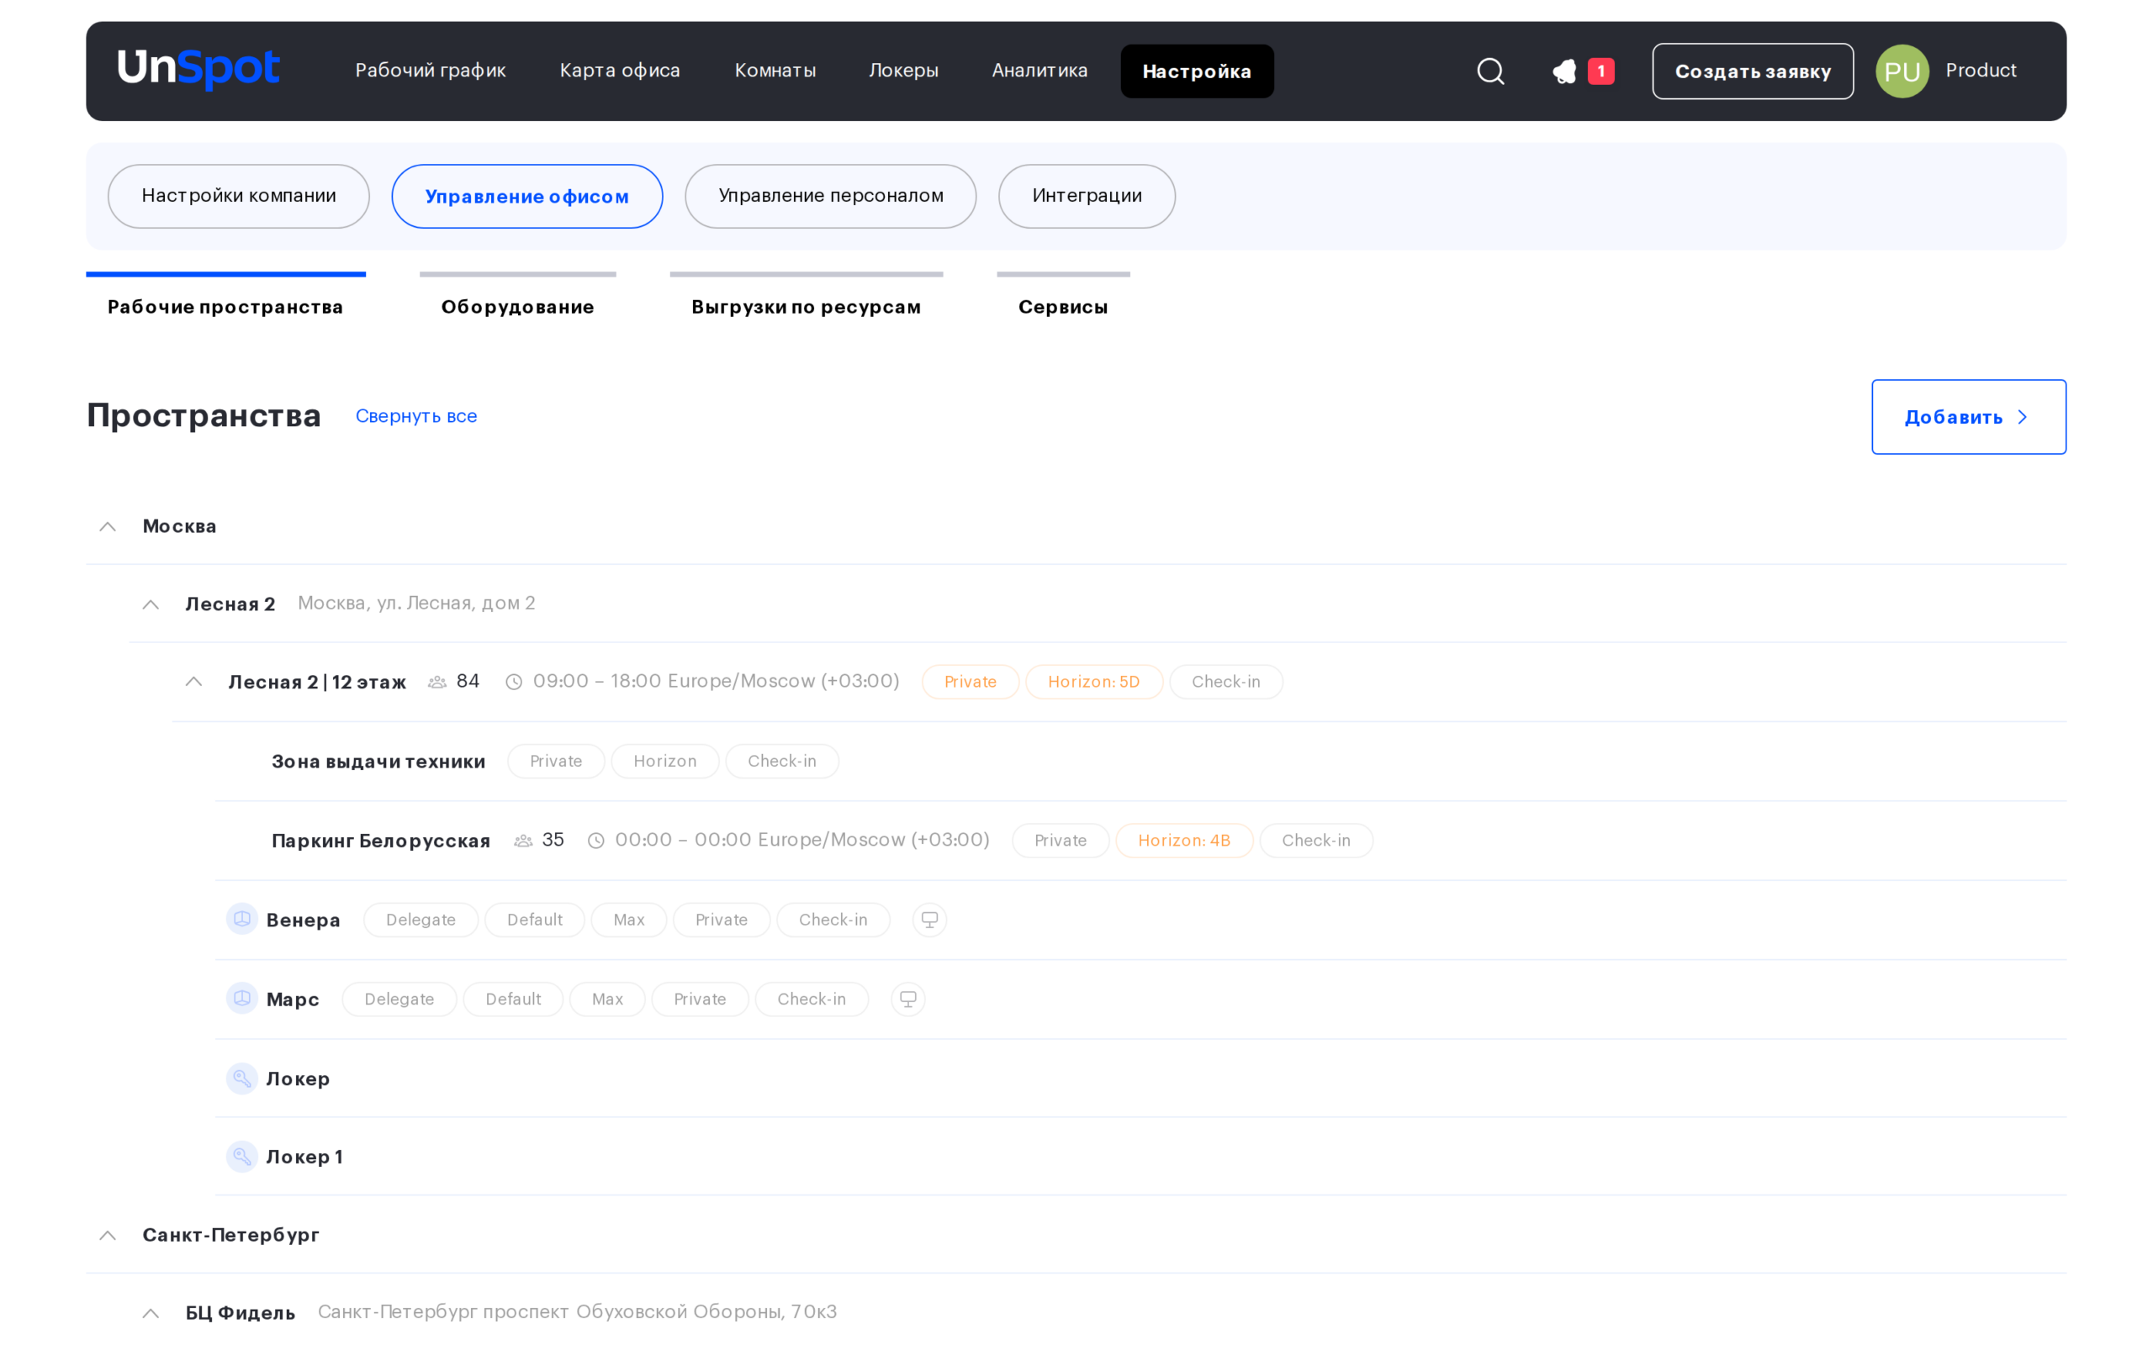Select the Паркинг Белорусская row name
The image size is (2153, 1345).
point(381,841)
